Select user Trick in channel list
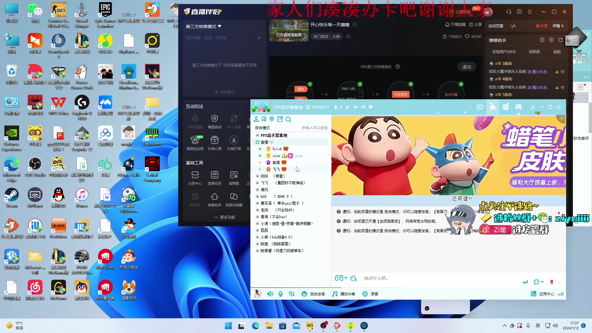 [277, 149]
